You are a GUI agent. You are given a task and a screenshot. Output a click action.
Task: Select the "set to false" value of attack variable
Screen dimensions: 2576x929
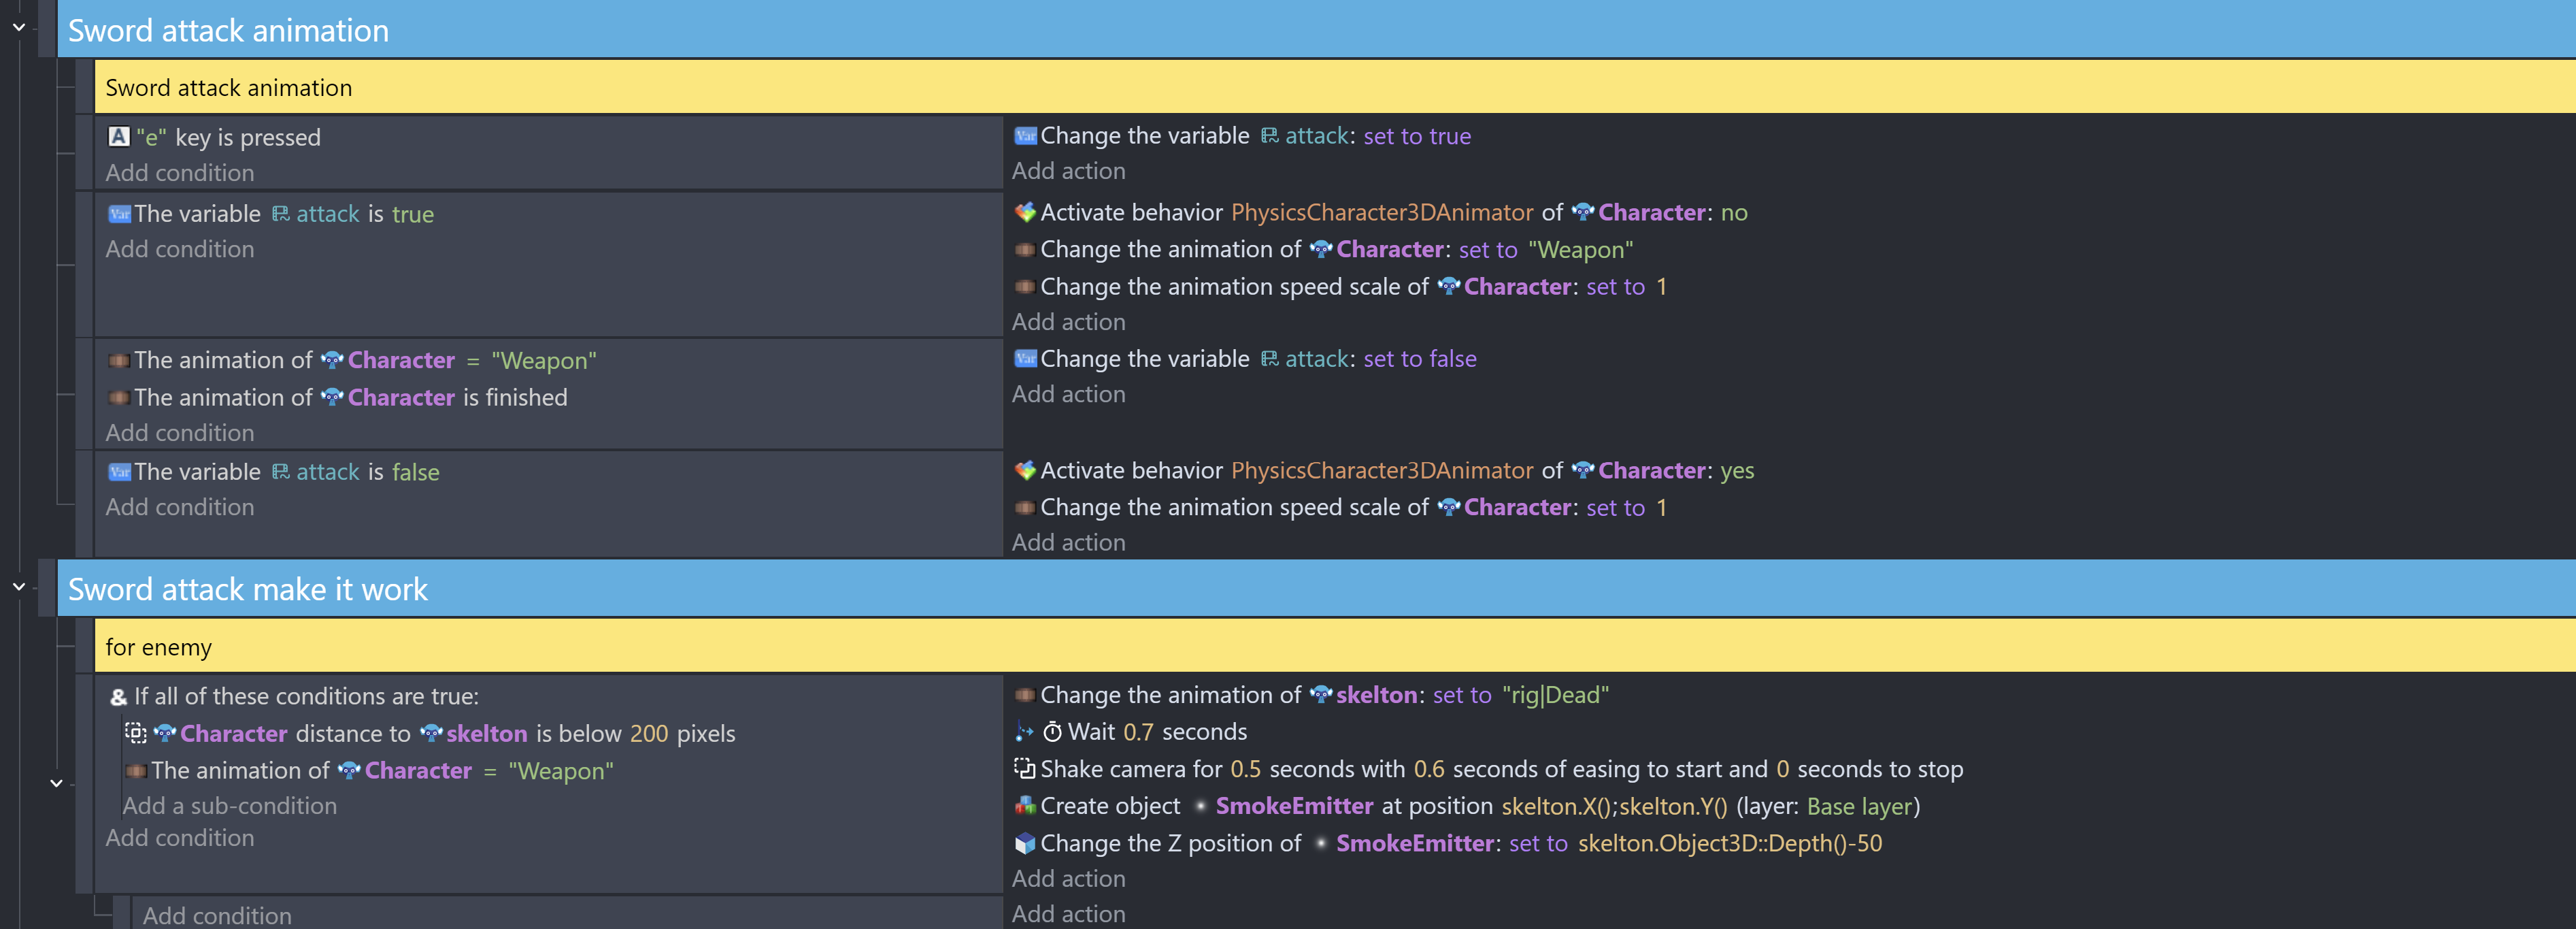coord(1420,359)
